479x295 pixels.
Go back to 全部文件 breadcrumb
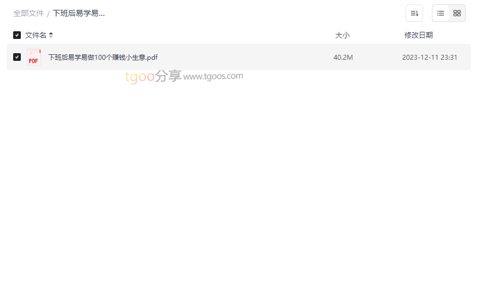click(28, 14)
